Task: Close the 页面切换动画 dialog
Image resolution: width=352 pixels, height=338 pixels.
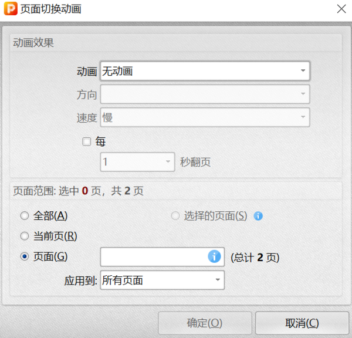Action: click(341, 9)
